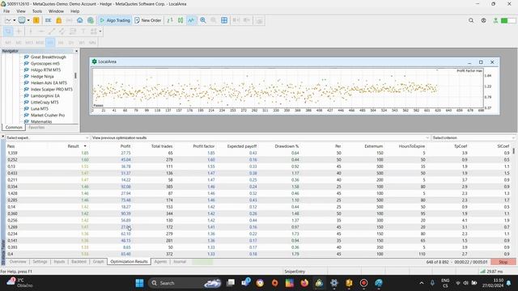Click the New Order button
The height and width of the screenshot is (291, 518).
148,20
